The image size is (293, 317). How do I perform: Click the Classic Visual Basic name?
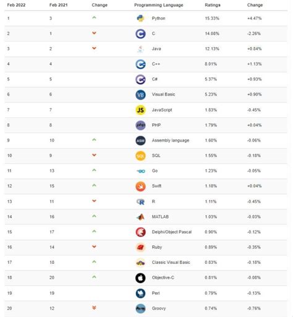pyautogui.click(x=171, y=263)
